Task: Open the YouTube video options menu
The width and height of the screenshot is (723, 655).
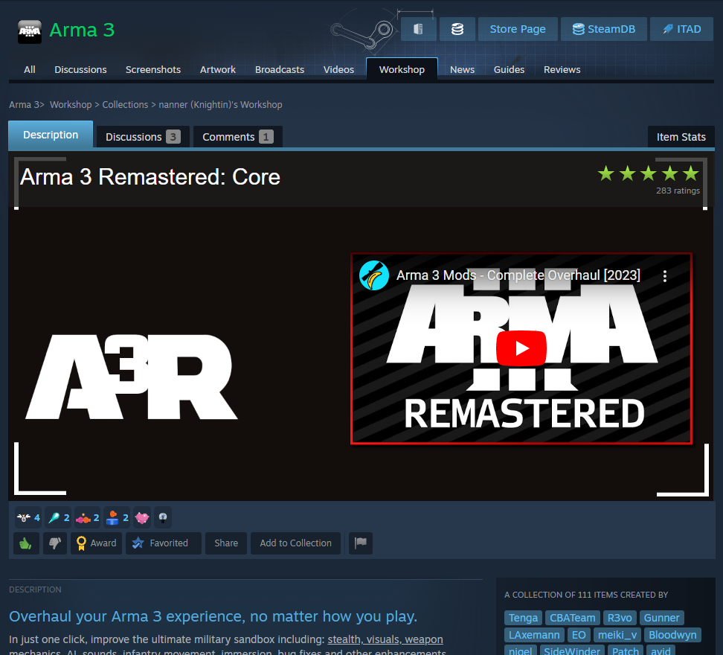Action: (664, 276)
